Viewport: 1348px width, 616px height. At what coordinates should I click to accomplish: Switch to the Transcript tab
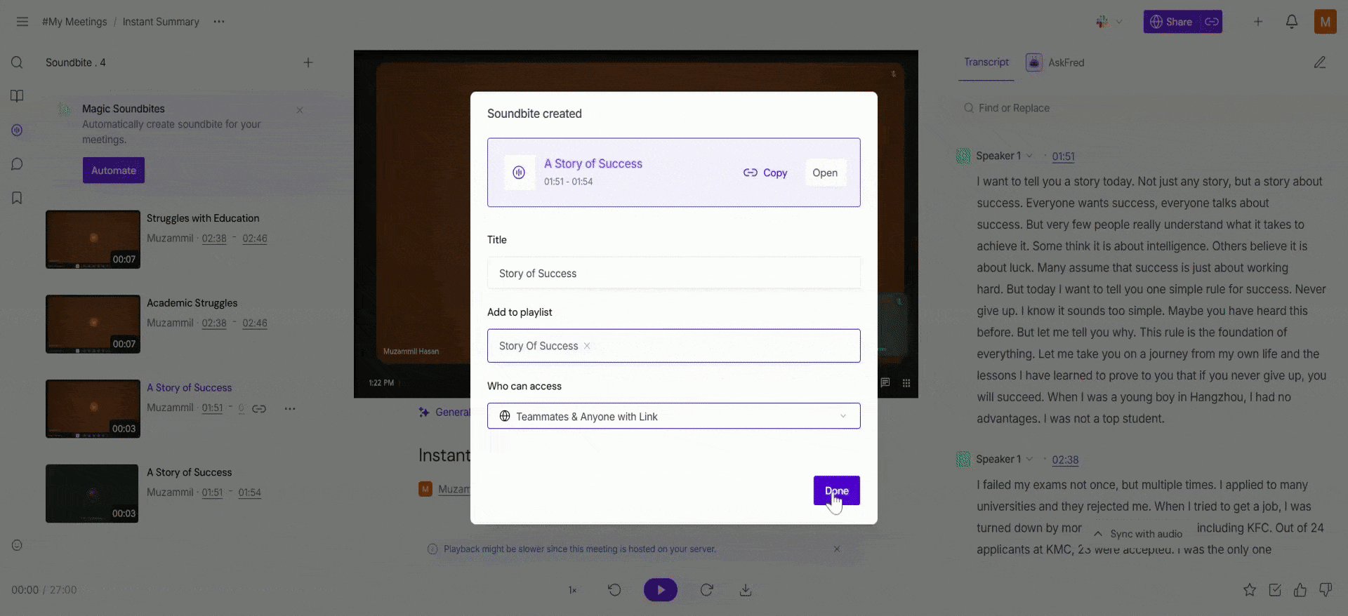986,62
